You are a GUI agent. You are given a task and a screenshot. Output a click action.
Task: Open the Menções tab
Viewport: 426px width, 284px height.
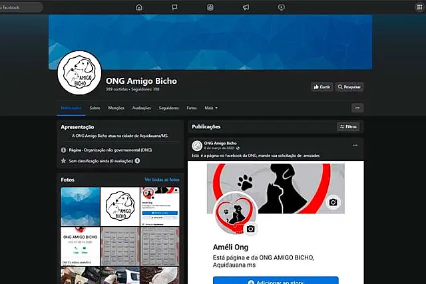click(x=116, y=108)
